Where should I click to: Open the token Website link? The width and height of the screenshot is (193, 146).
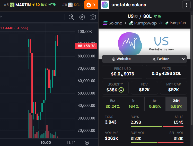click(x=121, y=59)
